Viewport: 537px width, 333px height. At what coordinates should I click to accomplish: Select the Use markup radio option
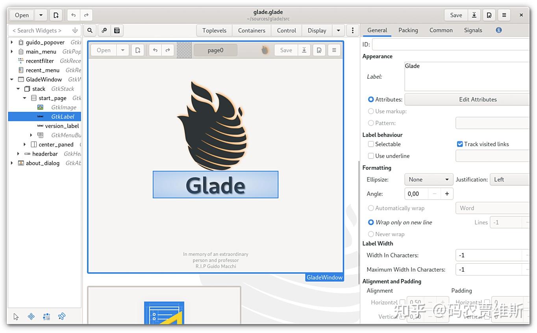[371, 111]
